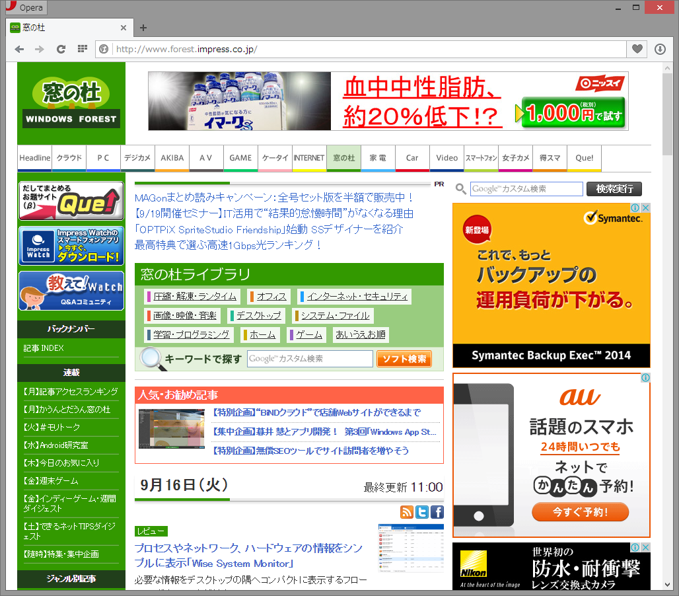Screen dimensions: 679x596
Task: Switch to the GAME category tab
Action: 240,158
